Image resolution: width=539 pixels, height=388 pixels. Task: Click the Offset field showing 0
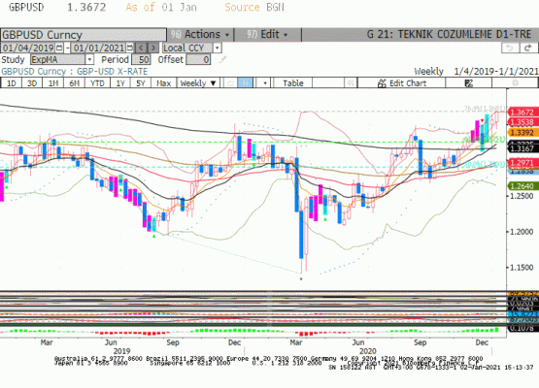coord(198,60)
